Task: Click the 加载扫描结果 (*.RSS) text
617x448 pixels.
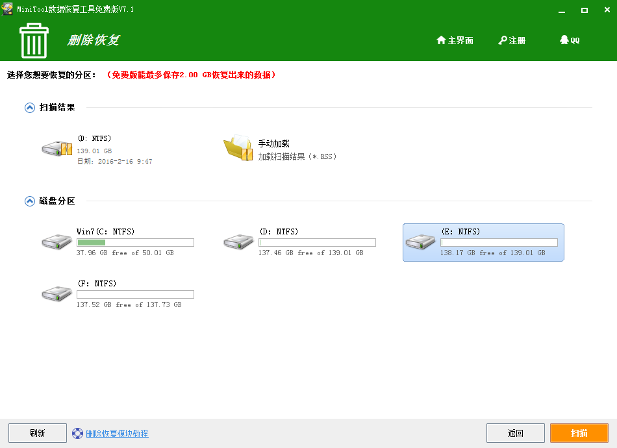Action: coord(297,156)
